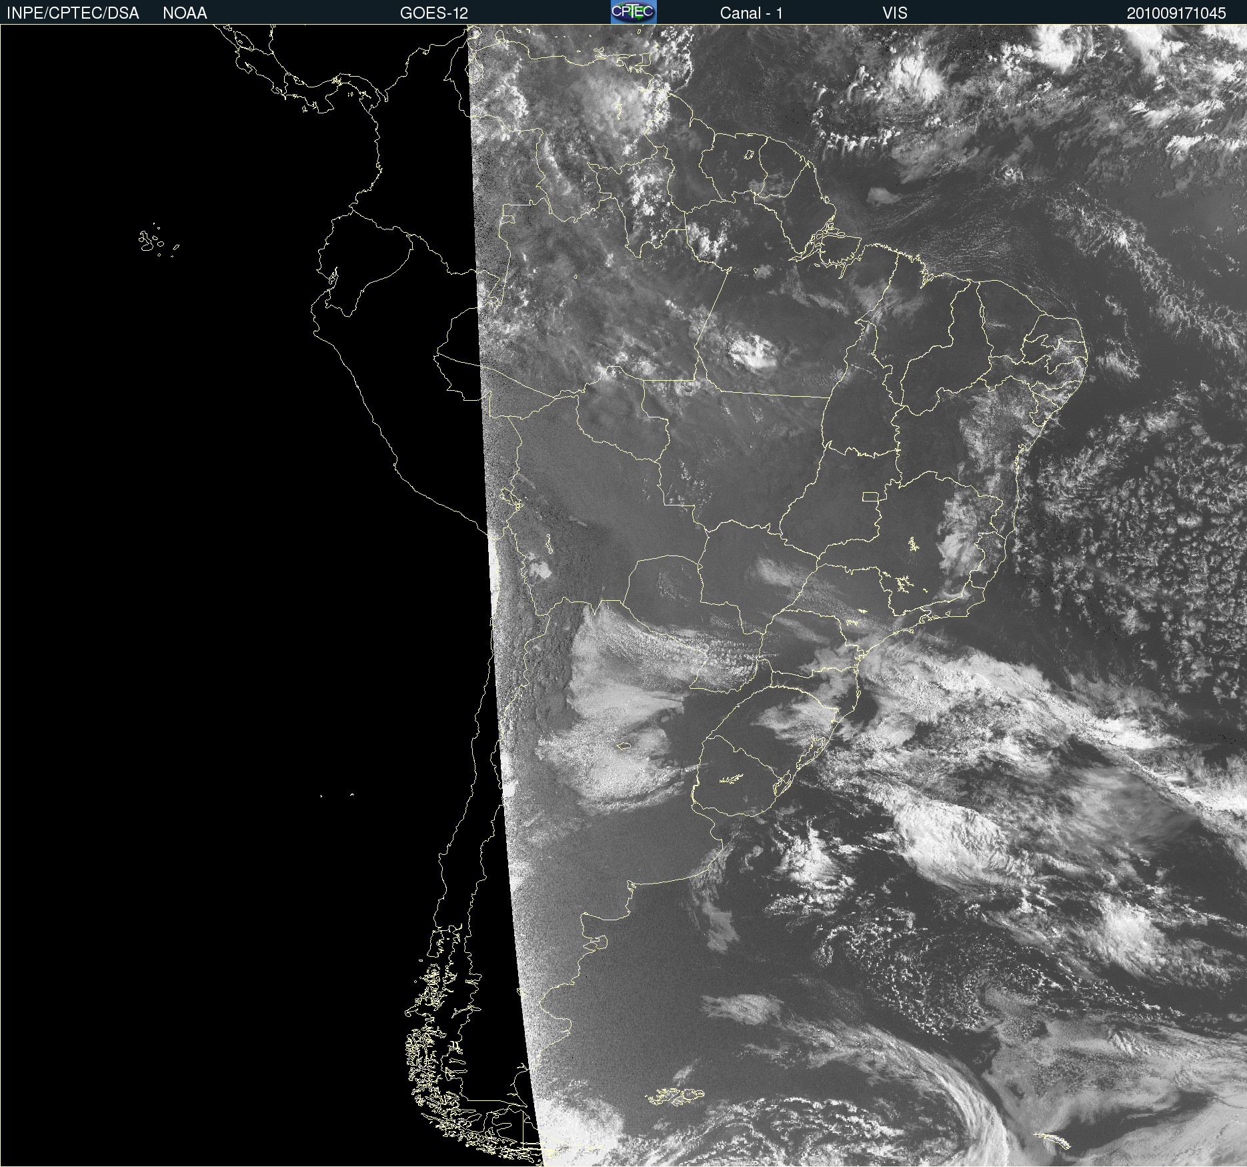Click the 201009171045 timestamp
The height and width of the screenshot is (1167, 1247).
(x=1176, y=13)
